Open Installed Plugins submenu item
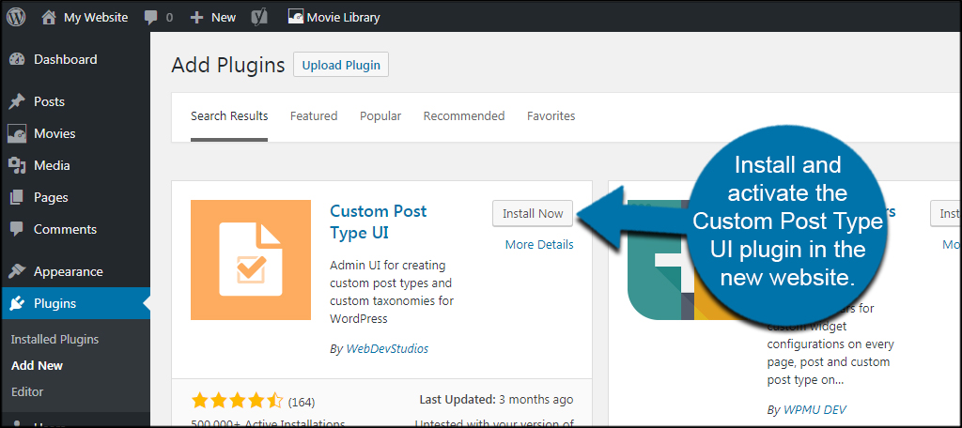962x428 pixels. [54, 340]
